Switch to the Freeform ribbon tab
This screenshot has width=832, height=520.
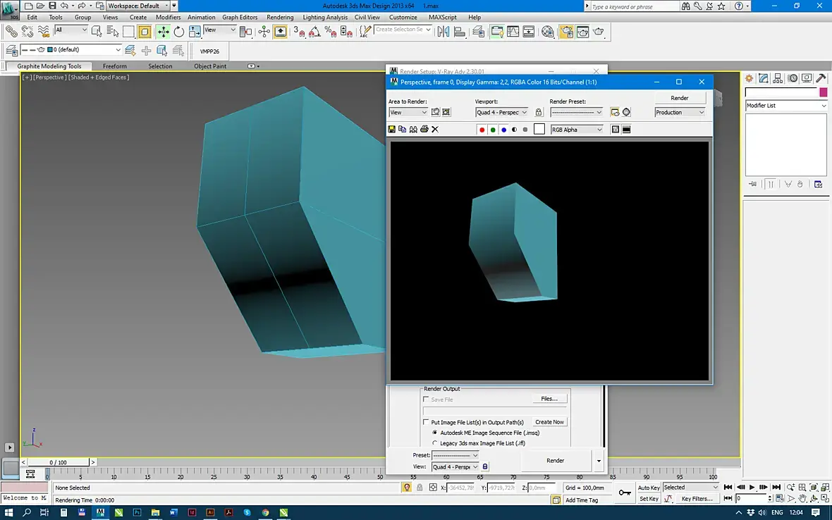[x=115, y=66]
